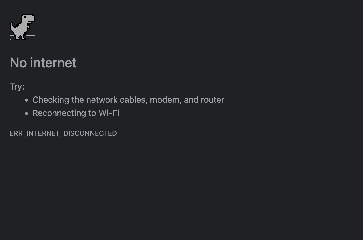Click the ERR_INTERNET_DISCONNECTED error code

[x=63, y=133]
